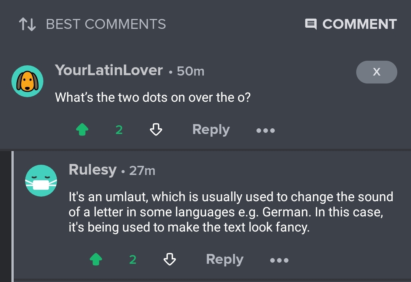Viewport: 411px width, 282px height.
Task: Tap the COMMENT button text
Action: 359,24
